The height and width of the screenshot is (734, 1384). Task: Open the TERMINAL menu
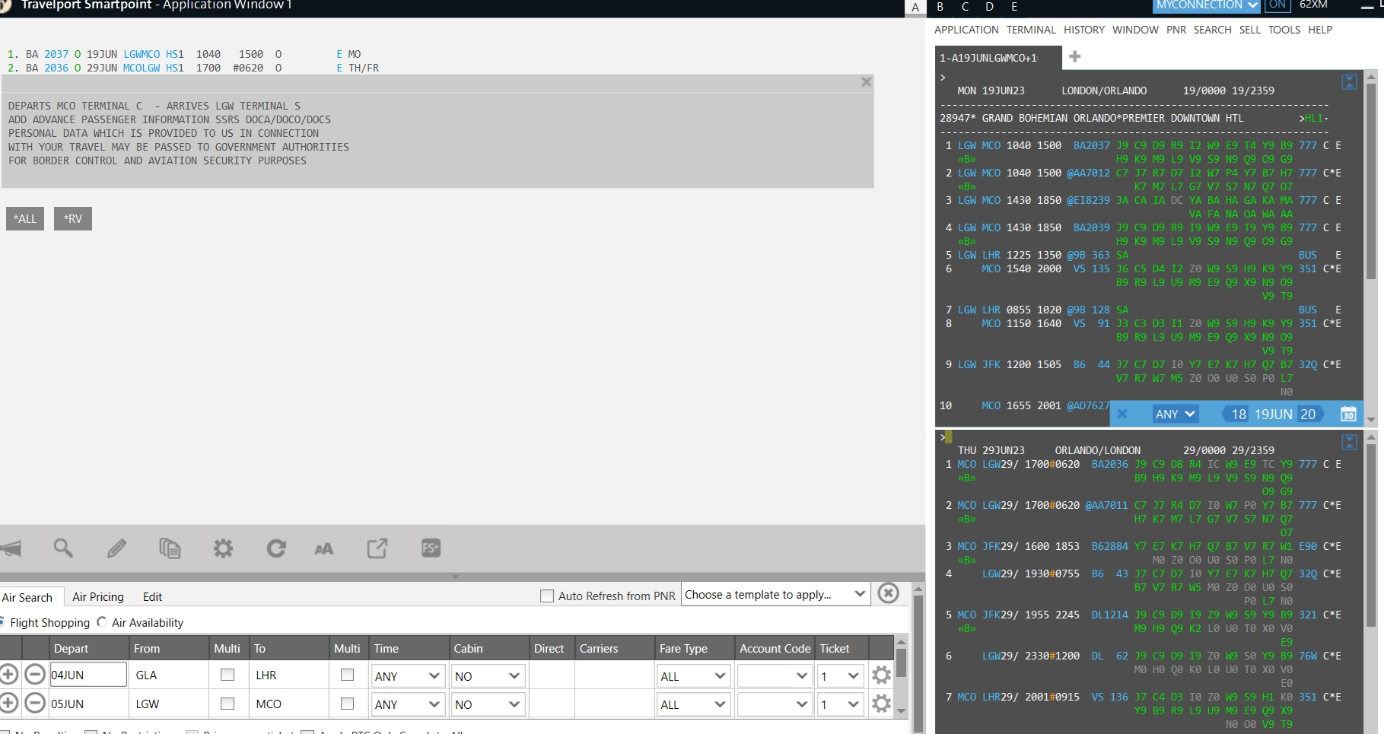(1031, 30)
